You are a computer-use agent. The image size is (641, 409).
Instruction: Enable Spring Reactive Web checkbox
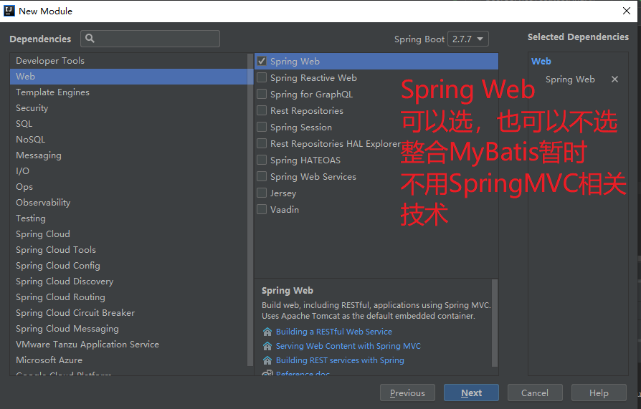pos(262,77)
